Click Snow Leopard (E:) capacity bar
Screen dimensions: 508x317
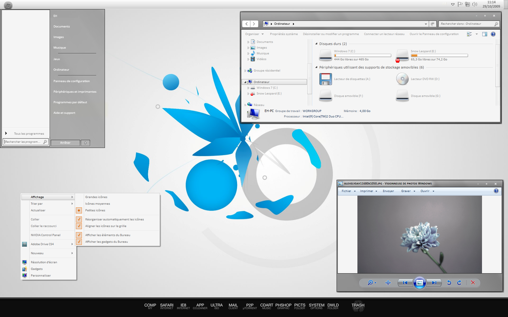pyautogui.click(x=439, y=56)
